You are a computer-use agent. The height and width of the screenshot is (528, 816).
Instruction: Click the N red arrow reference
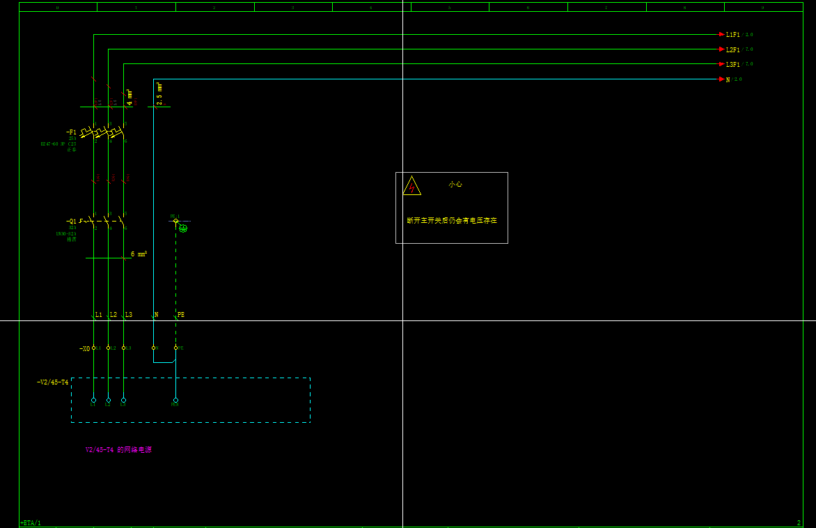[x=722, y=79]
